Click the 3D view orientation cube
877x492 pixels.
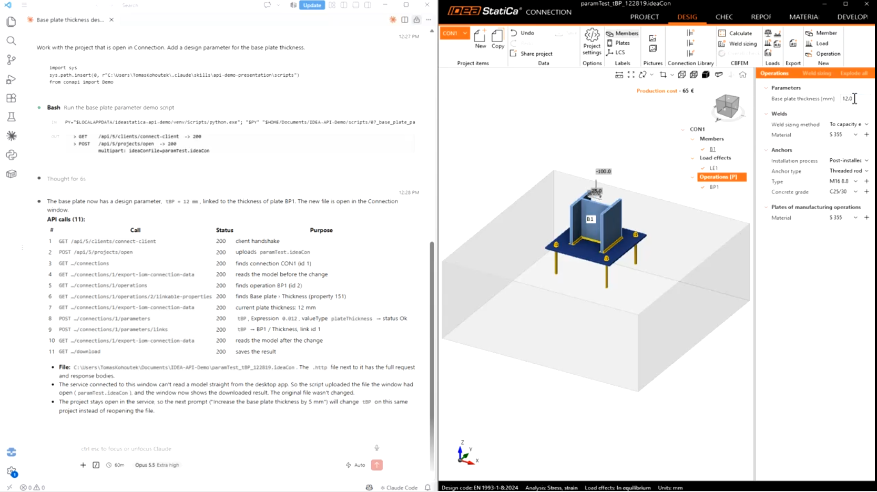[727, 106]
